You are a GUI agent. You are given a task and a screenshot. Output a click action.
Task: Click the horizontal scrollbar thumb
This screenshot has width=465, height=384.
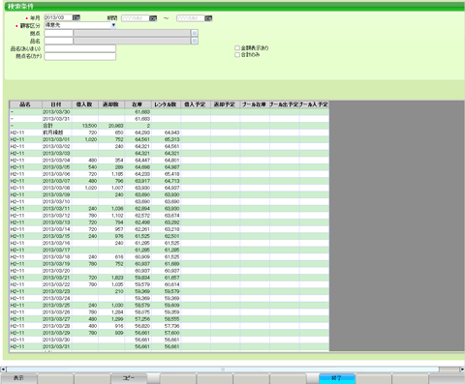[223, 369]
